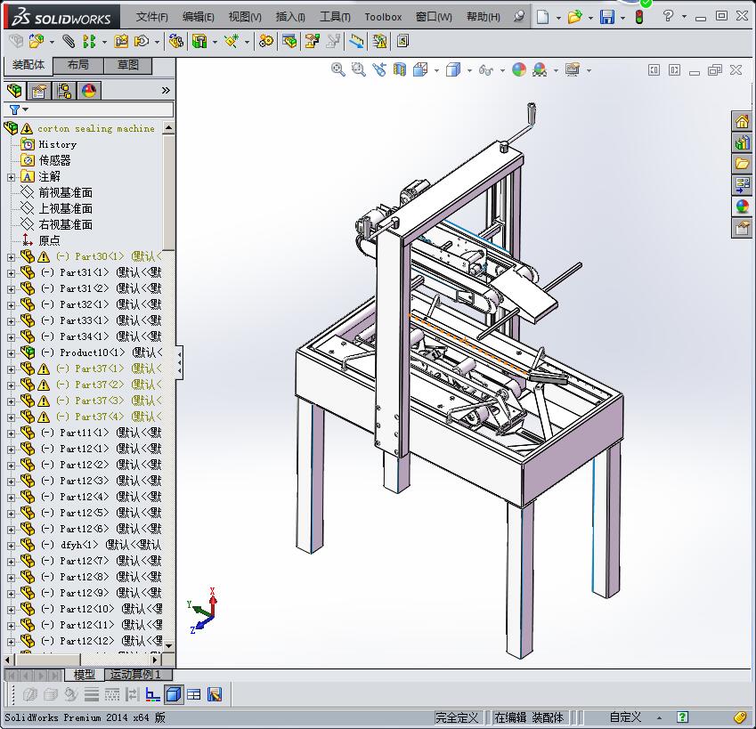Select the History item in tree
This screenshot has width=756, height=729.
coord(57,144)
